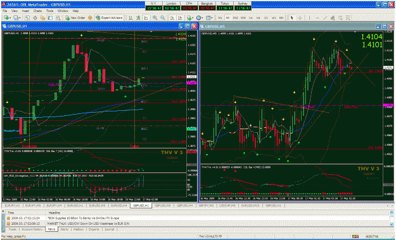396x240 pixels.
Task: Open the Periods clock dropdown
Action: click(x=200, y=18)
